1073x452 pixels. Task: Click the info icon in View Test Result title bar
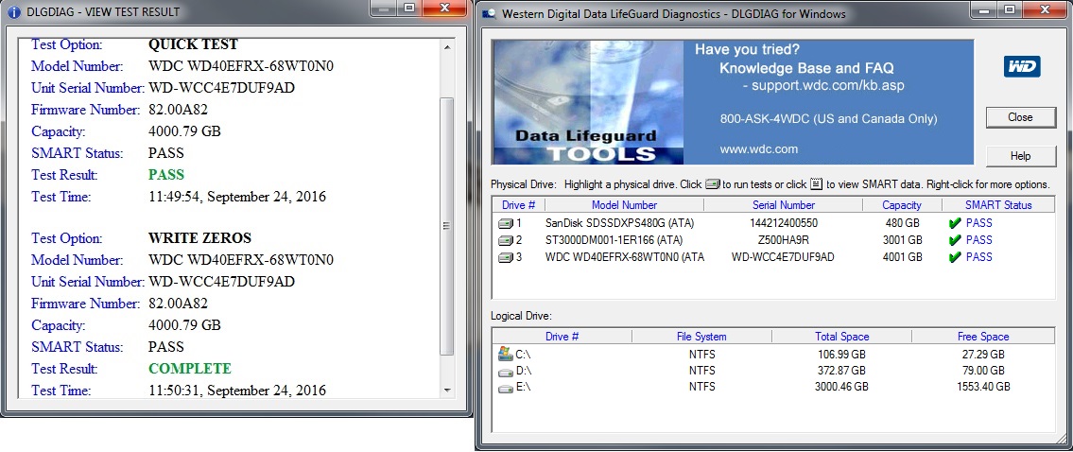pyautogui.click(x=13, y=11)
